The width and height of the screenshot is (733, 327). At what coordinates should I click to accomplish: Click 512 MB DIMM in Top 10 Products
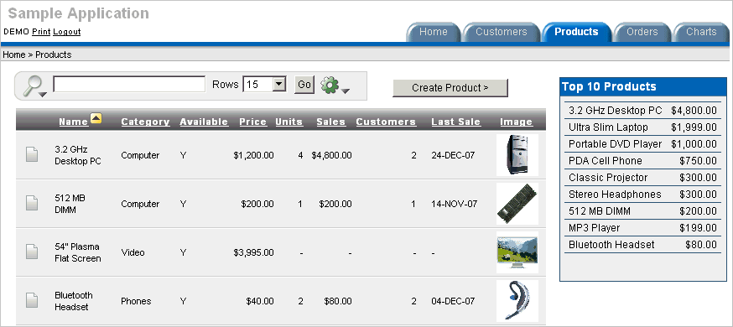(x=600, y=211)
